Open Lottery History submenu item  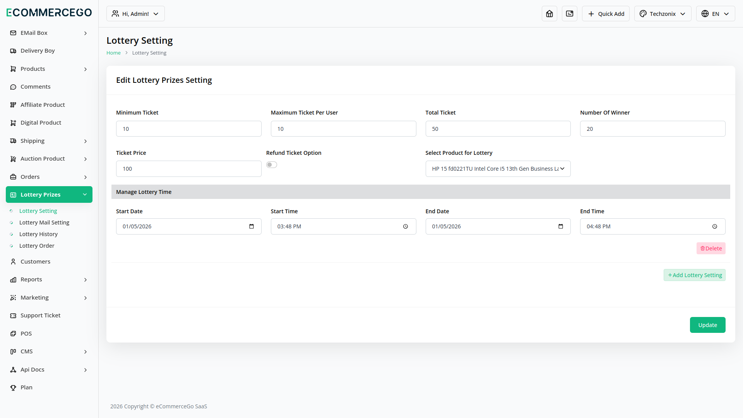[x=38, y=234]
